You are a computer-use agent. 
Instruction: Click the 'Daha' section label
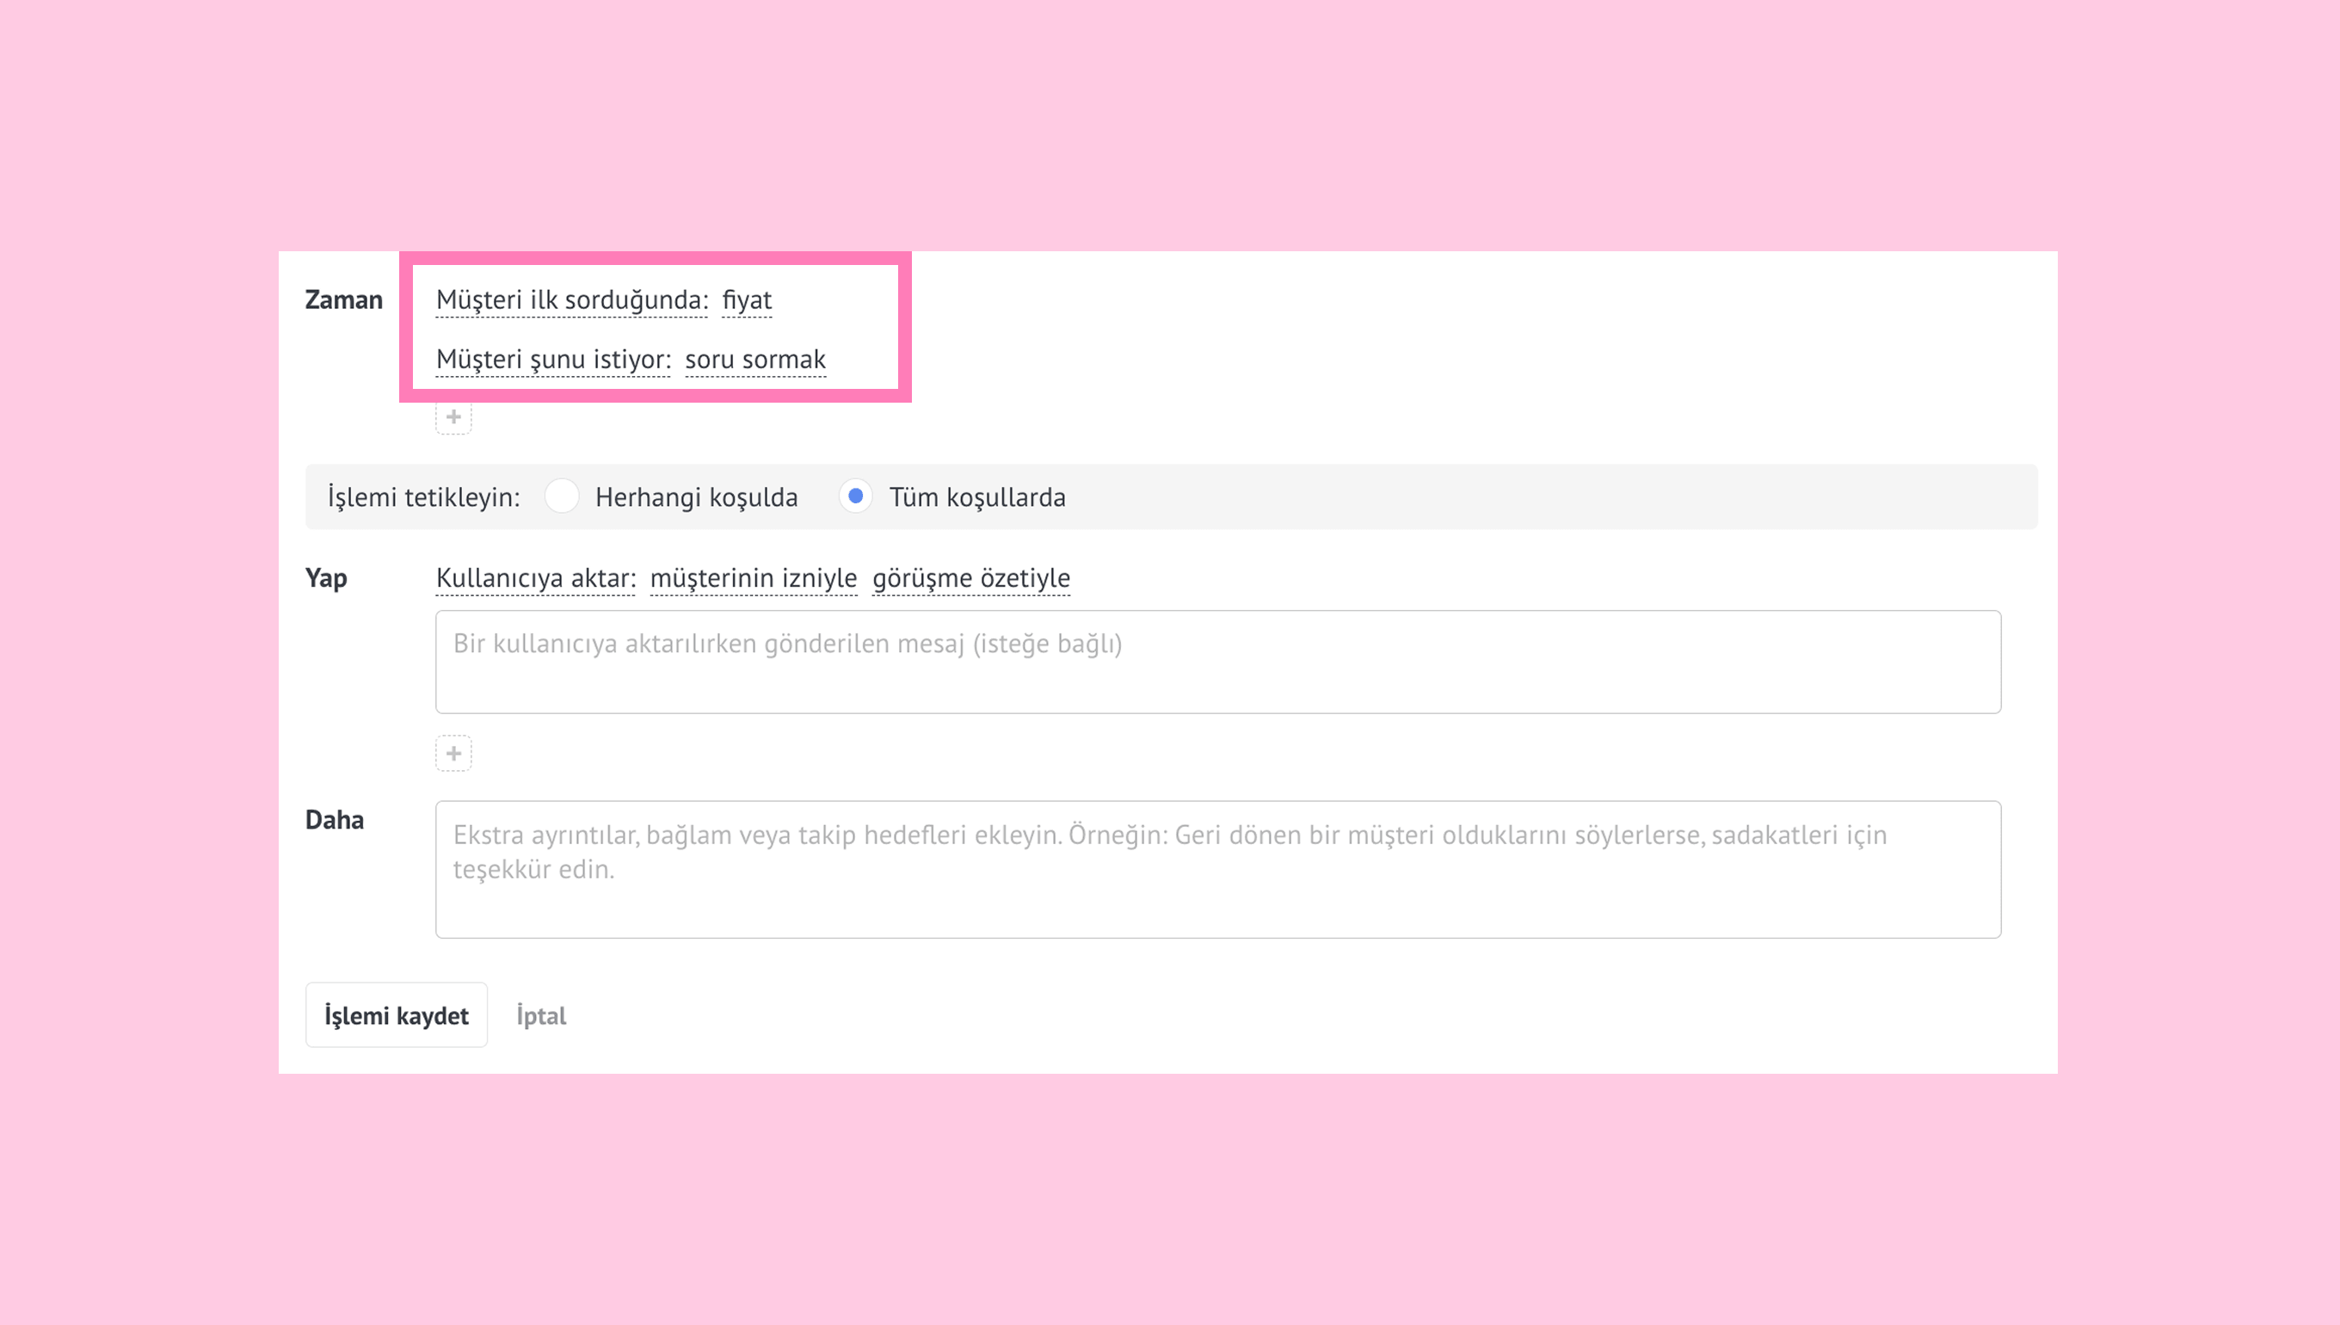point(334,820)
